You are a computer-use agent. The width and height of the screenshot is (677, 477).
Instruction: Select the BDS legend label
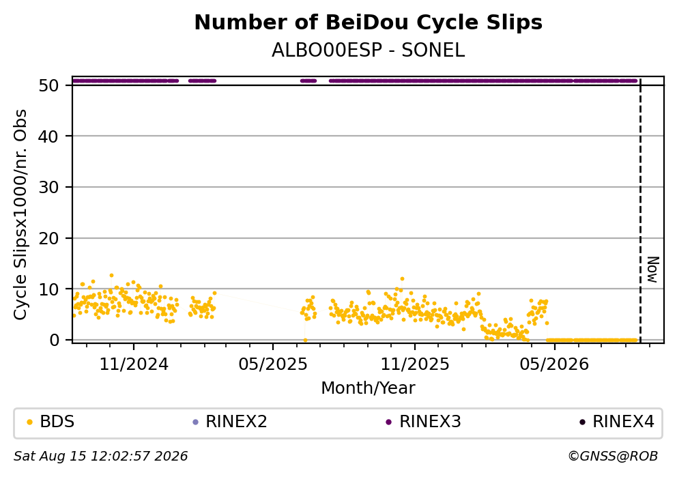coord(57,422)
